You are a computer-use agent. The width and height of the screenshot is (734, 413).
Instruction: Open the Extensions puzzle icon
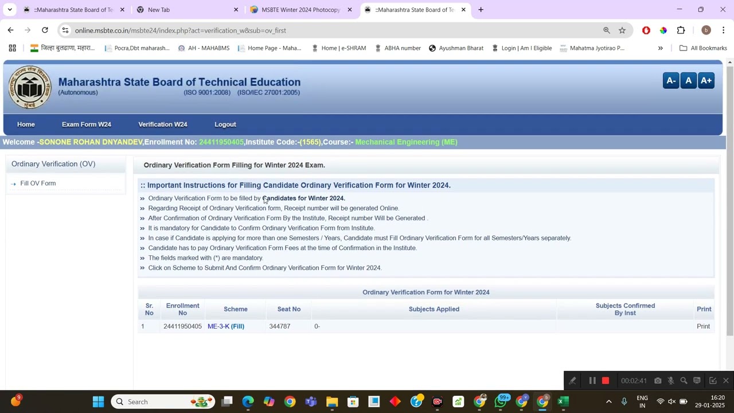tap(681, 30)
